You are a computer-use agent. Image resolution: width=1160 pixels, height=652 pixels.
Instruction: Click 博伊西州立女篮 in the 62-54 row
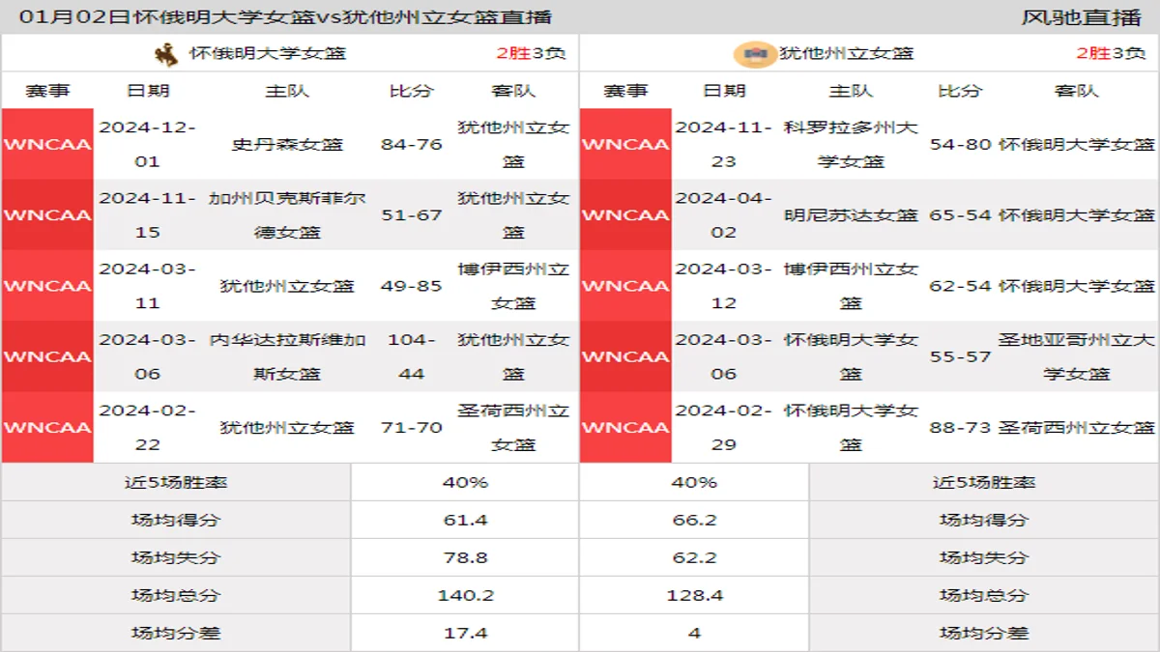click(x=851, y=285)
